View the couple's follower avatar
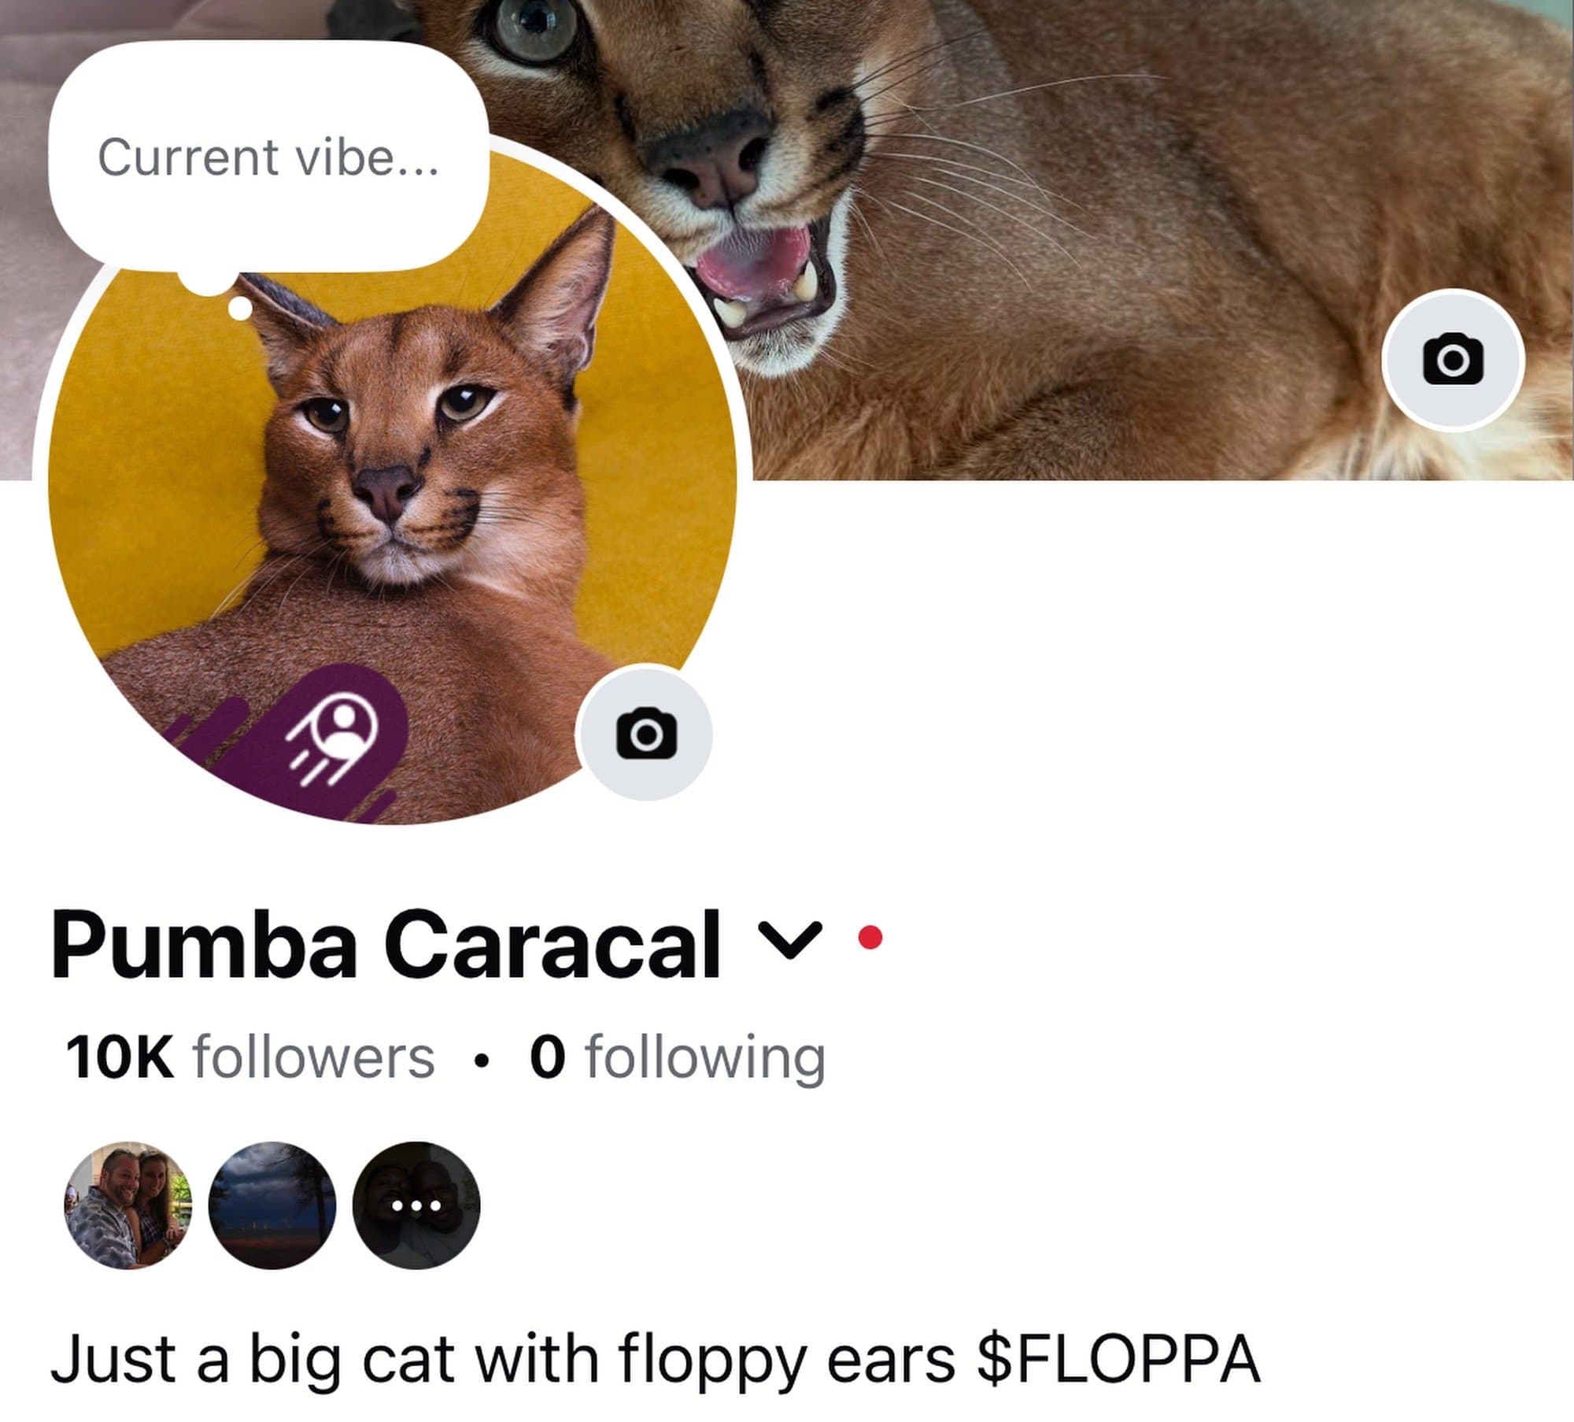 click(x=127, y=1205)
